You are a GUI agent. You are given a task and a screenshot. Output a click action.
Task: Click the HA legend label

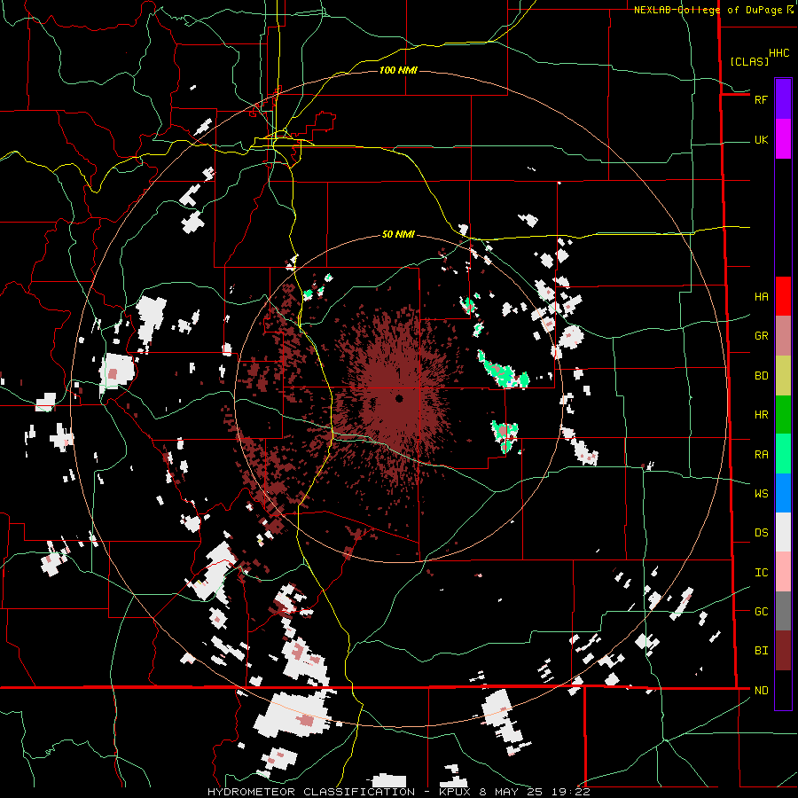(x=761, y=297)
